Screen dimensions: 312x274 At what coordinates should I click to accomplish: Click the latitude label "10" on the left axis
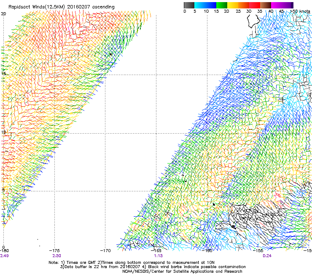click(x=3, y=132)
